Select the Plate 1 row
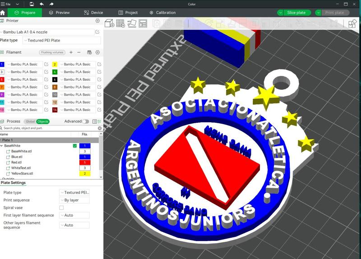 coord(49,140)
